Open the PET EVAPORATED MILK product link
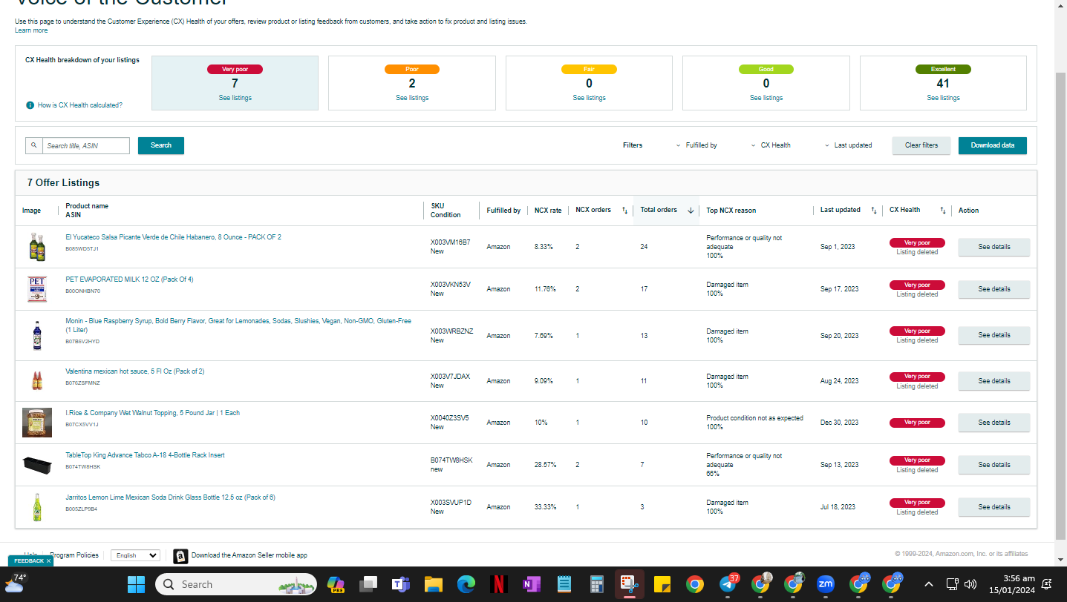Image resolution: width=1067 pixels, height=602 pixels. 129,279
